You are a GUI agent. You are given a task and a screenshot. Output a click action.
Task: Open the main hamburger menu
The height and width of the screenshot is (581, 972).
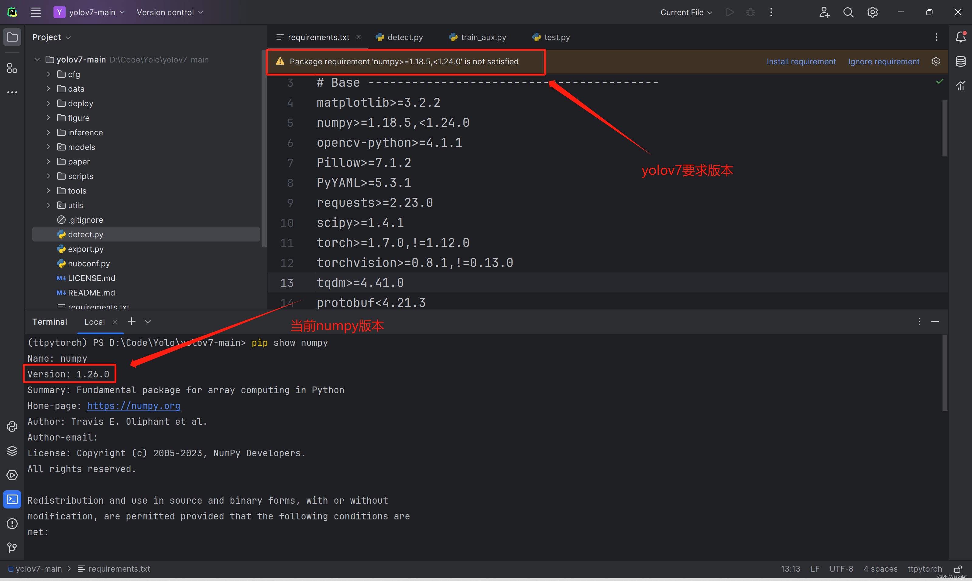36,12
